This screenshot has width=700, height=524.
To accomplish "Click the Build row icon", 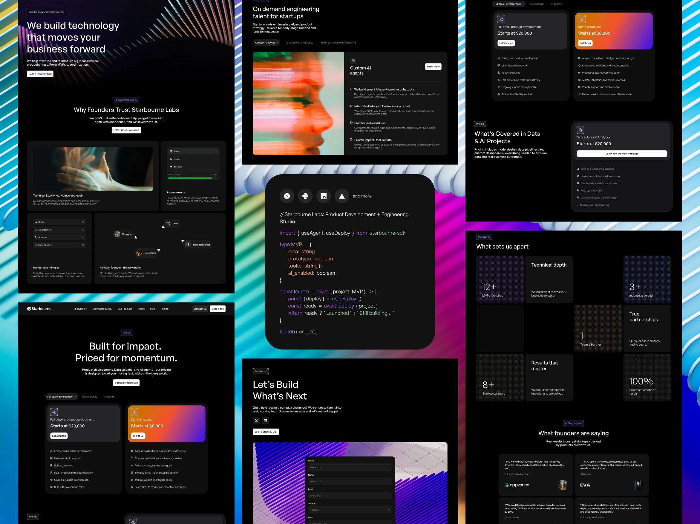I will point(171,151).
